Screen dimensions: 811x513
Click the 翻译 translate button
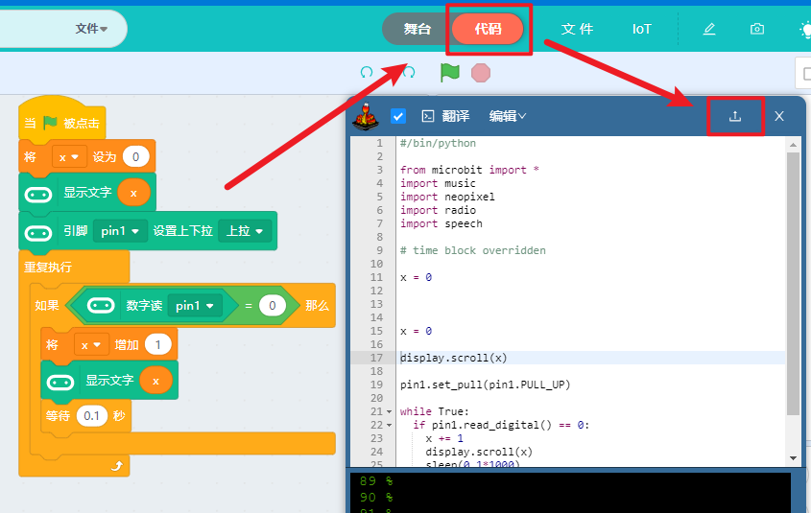(x=446, y=116)
